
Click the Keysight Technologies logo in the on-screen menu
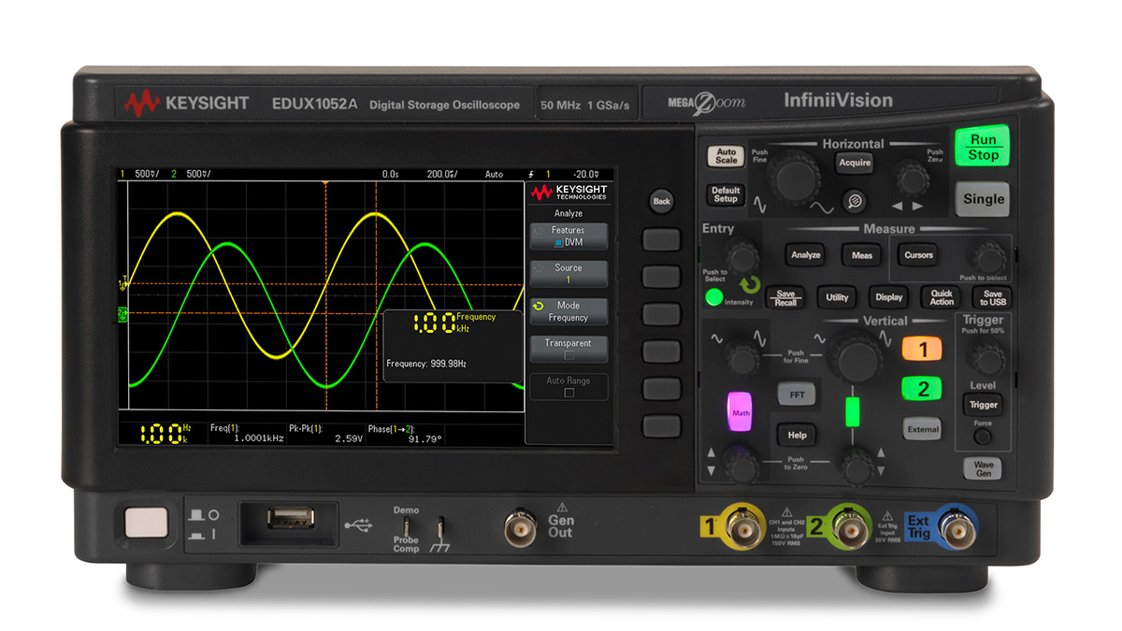click(568, 193)
